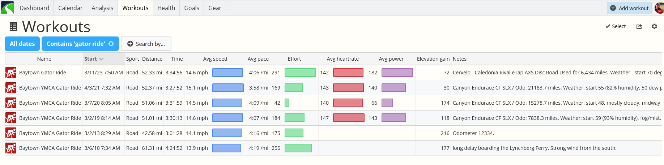Open the settings gear icon
664x165 pixels.
(x=654, y=26)
